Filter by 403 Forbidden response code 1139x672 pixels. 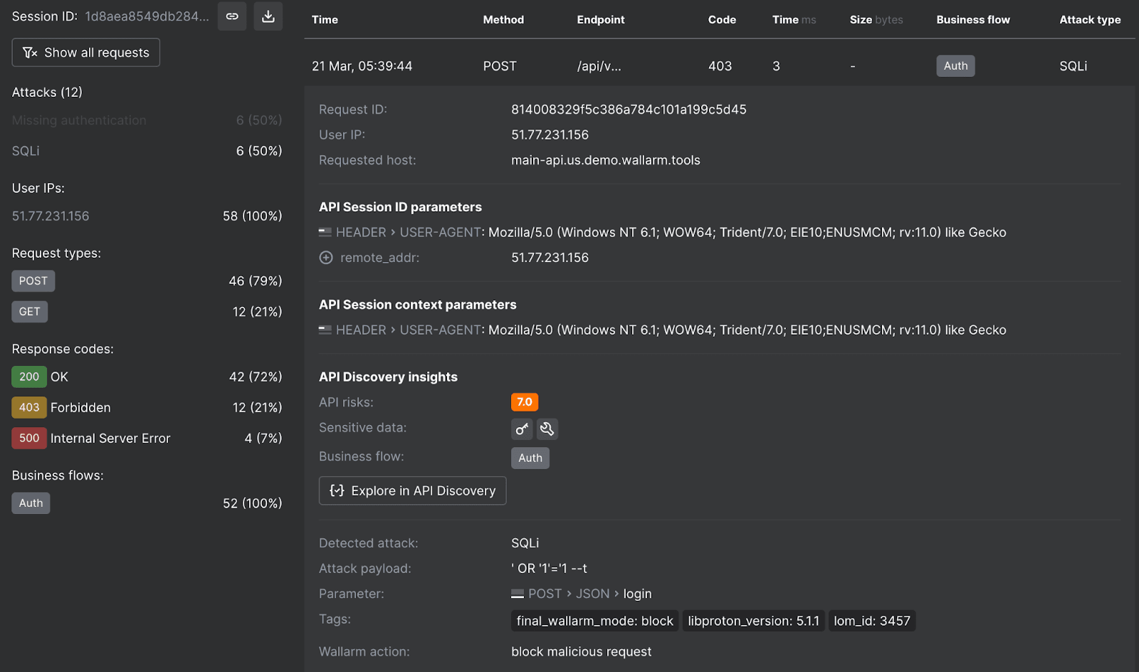[x=29, y=408]
